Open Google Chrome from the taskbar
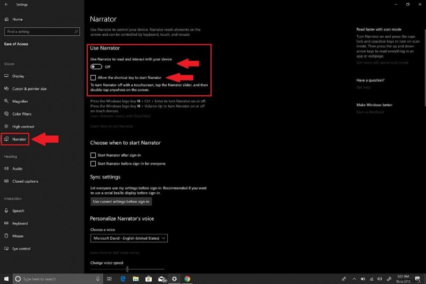This screenshot has width=426, height=284. pos(187,279)
